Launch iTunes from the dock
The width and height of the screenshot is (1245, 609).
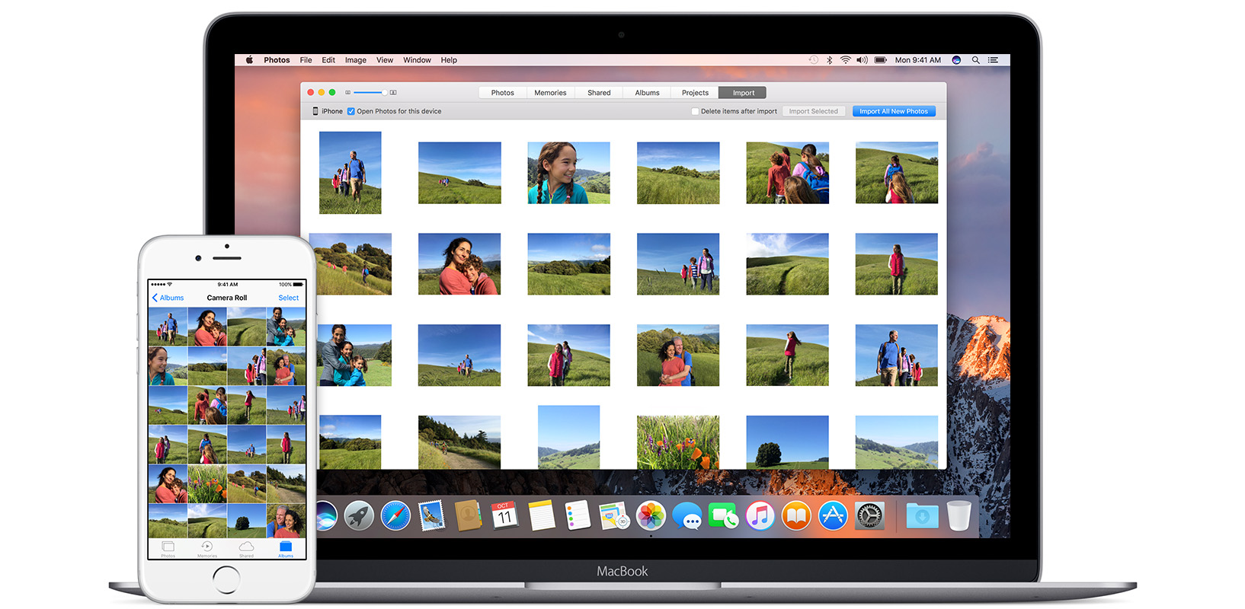tap(760, 516)
